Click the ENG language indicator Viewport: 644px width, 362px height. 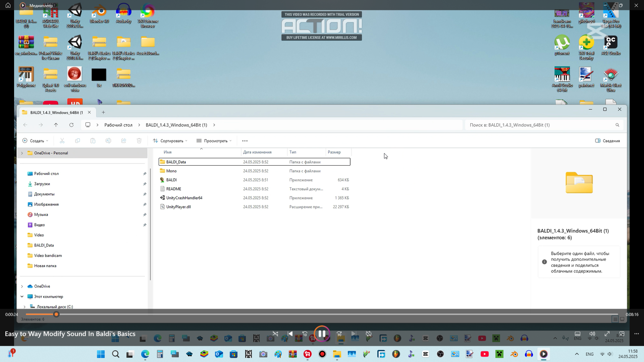589,354
